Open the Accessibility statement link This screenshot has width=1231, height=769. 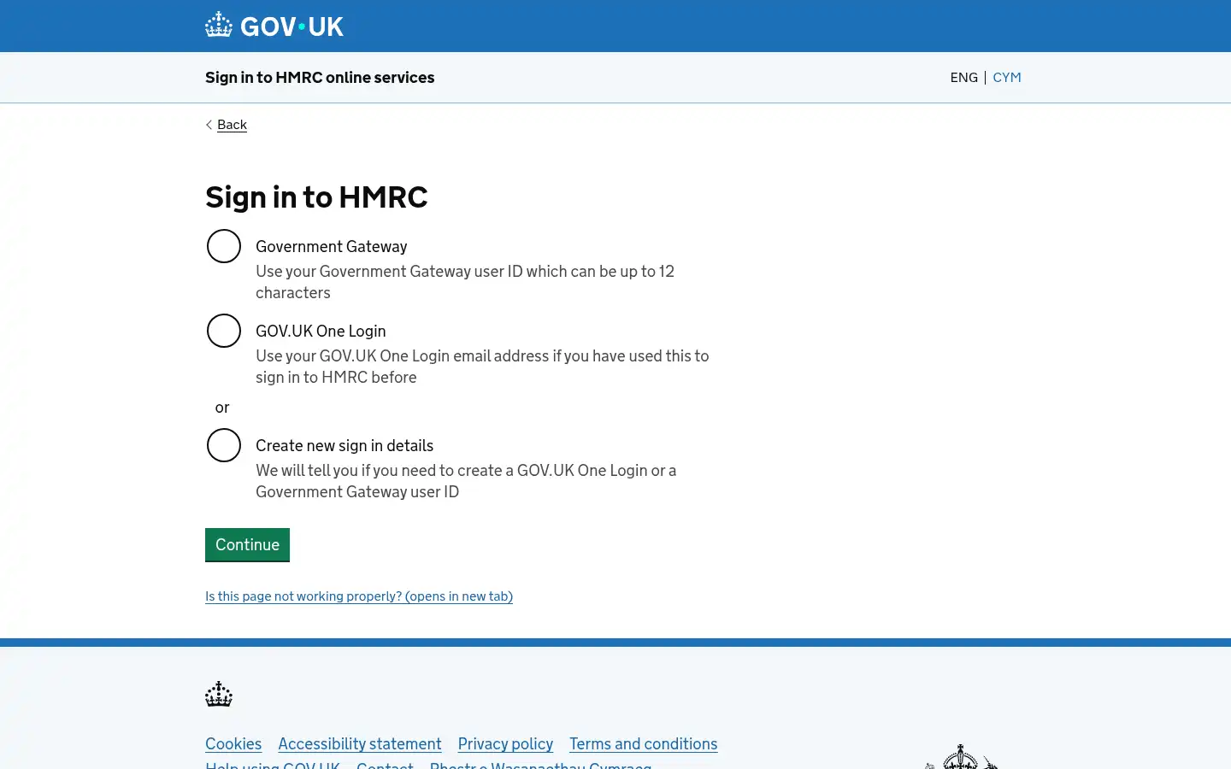(x=360, y=744)
